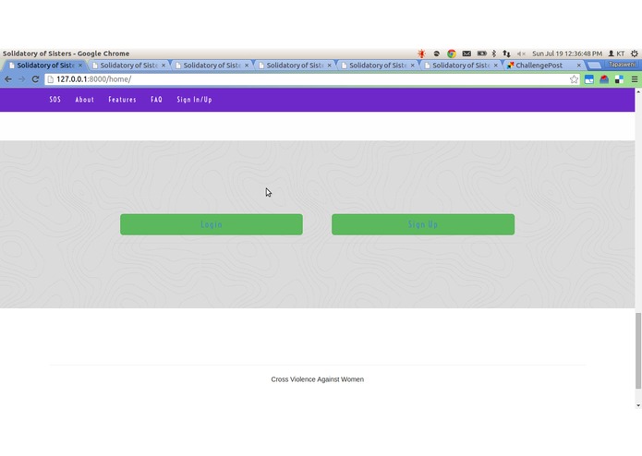Click Sign In/Up in the navbar
The width and height of the screenshot is (642, 456).
click(x=195, y=100)
